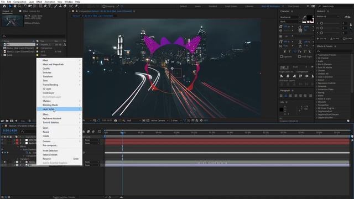354x199 pixels.
Task: Expand the Blur & Sharpen effects category
Action: point(317,64)
